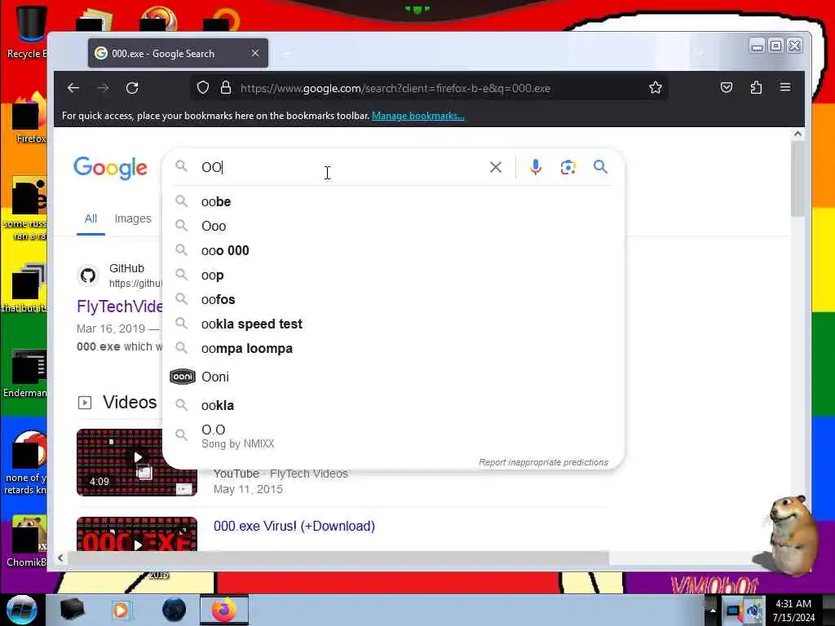Screen dimensions: 835x626
Task: Open the Enderman desktop icon
Action: click(25, 374)
